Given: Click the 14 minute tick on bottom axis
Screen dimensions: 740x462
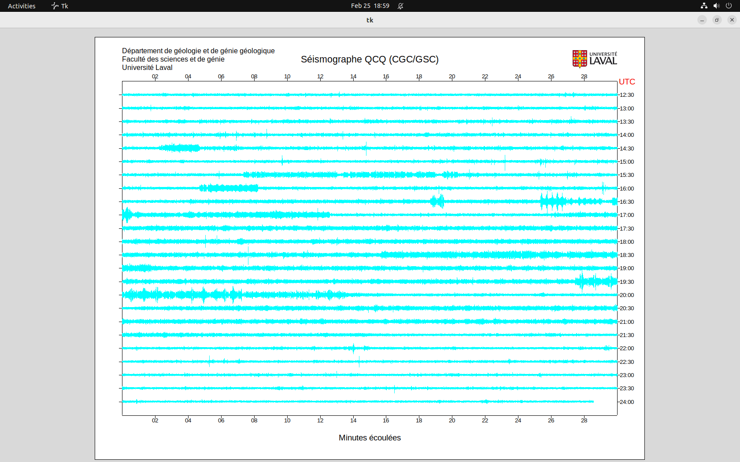Looking at the screenshot, I should [353, 421].
